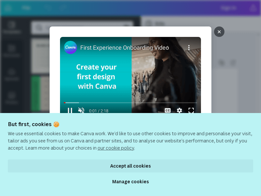Unmute the video sound
The image size is (261, 196).
pyautogui.click(x=81, y=110)
